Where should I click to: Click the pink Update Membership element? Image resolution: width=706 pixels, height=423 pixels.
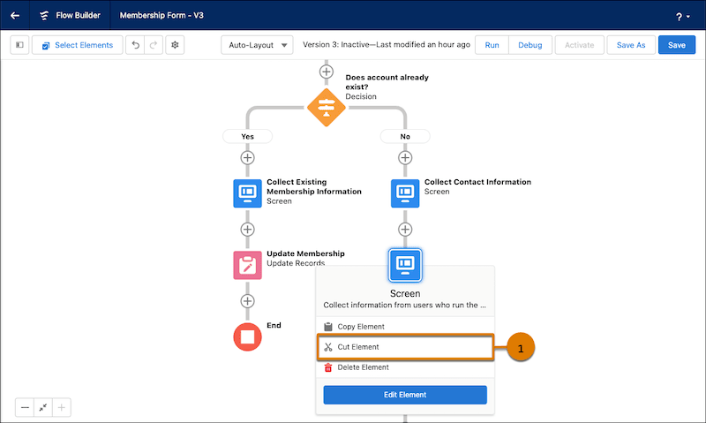click(x=247, y=265)
